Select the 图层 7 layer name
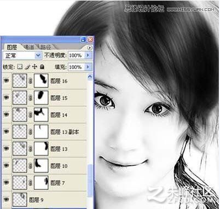Image resolution: width=220 pixels, height=209 pixels. (57, 183)
